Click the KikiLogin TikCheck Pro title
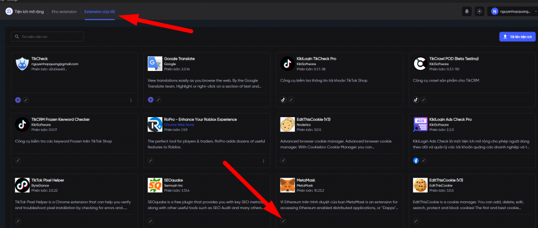 (x=316, y=59)
